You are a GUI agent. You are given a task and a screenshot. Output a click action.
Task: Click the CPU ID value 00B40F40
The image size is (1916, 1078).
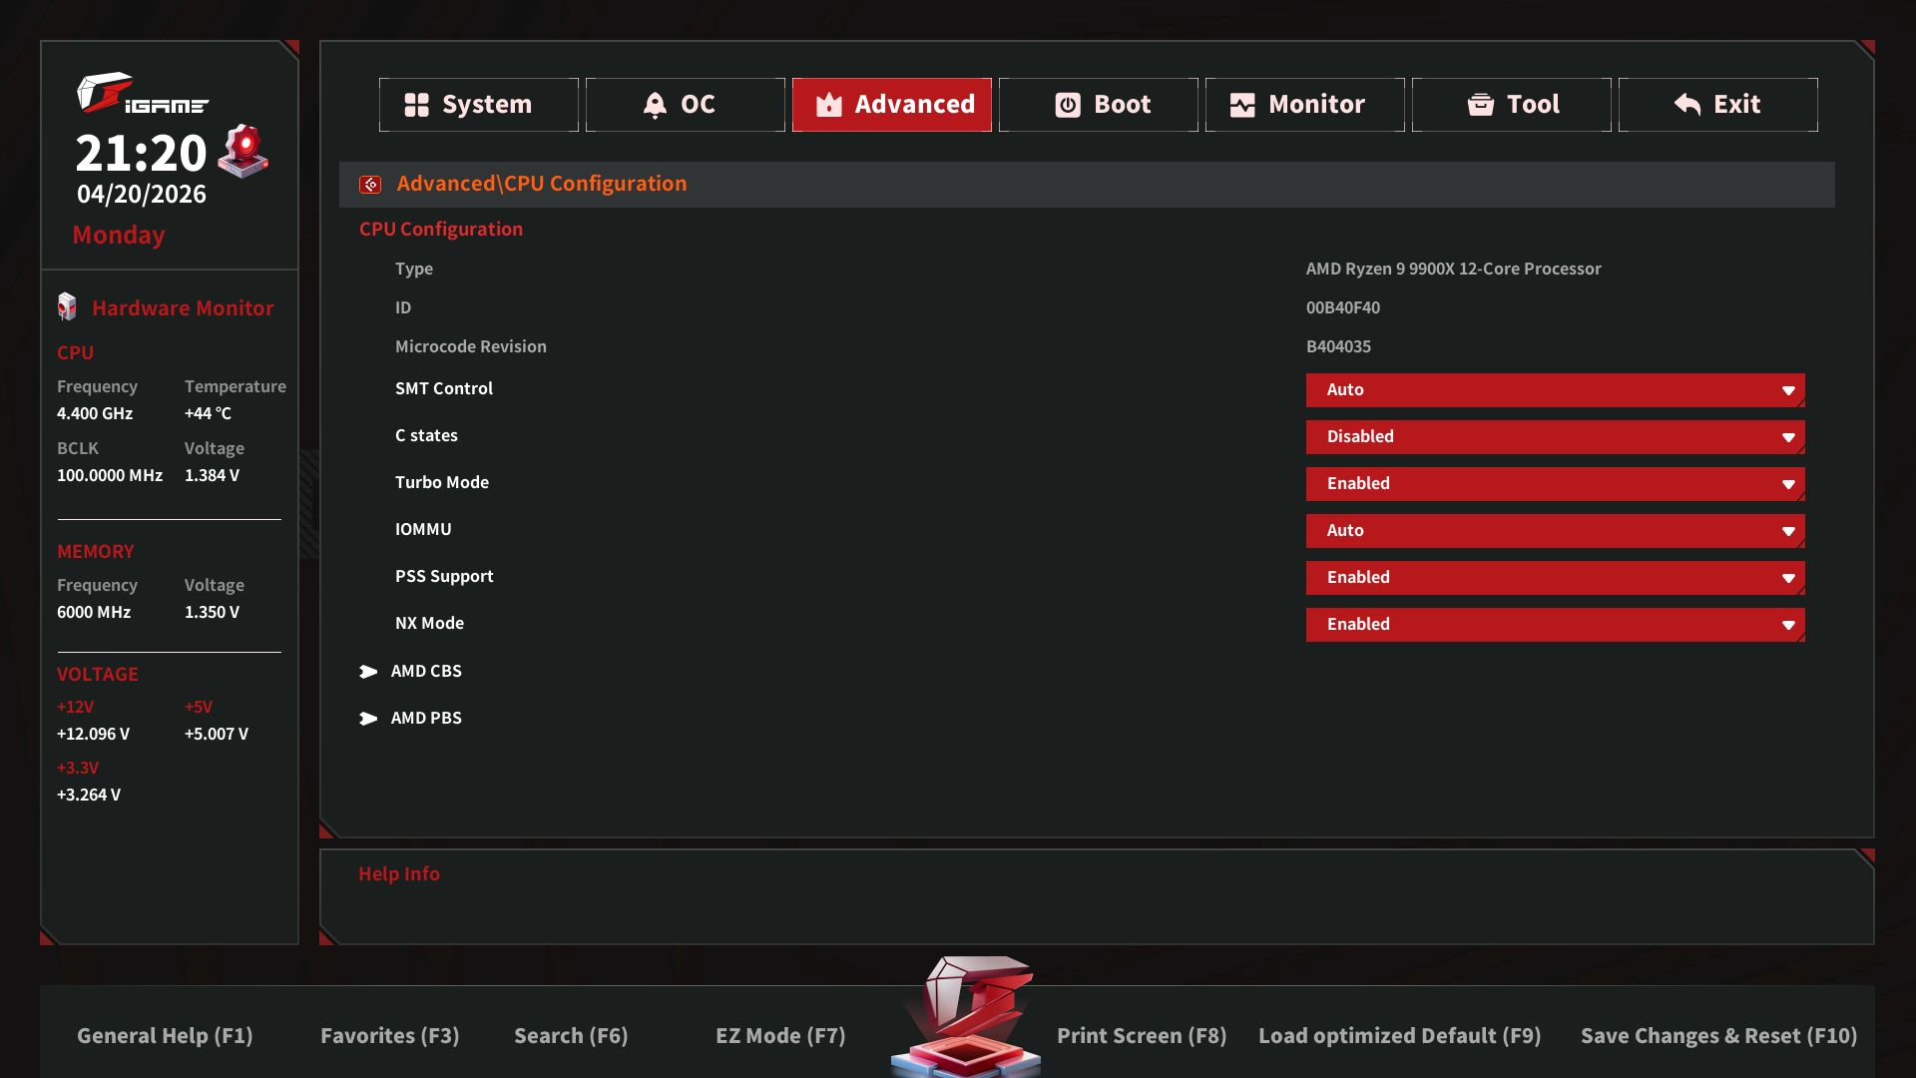(1343, 308)
